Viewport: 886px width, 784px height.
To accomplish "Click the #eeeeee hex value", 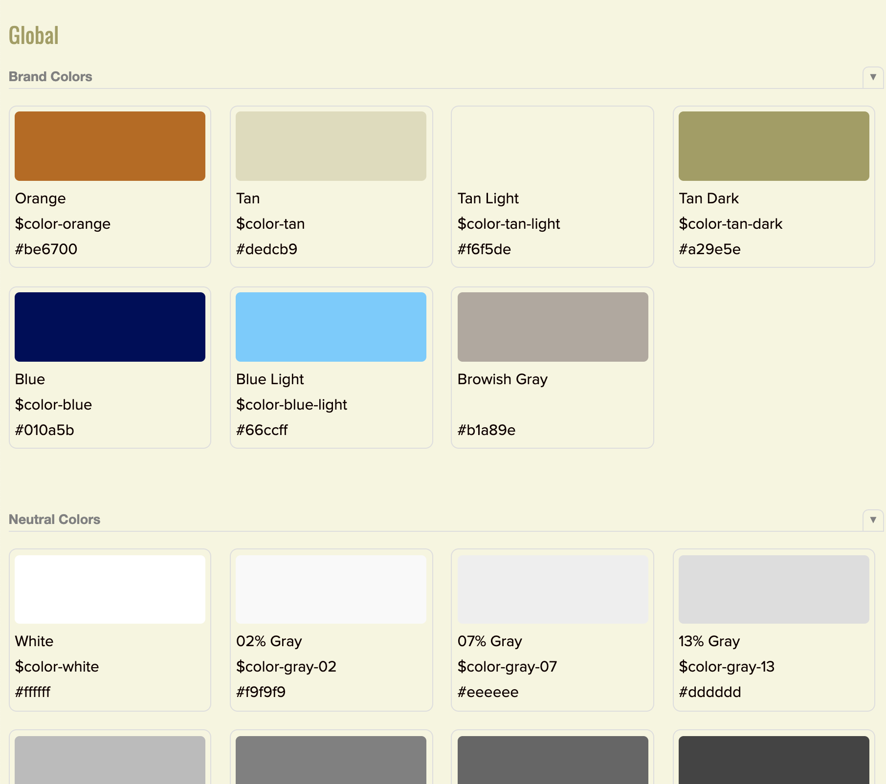I will point(488,692).
